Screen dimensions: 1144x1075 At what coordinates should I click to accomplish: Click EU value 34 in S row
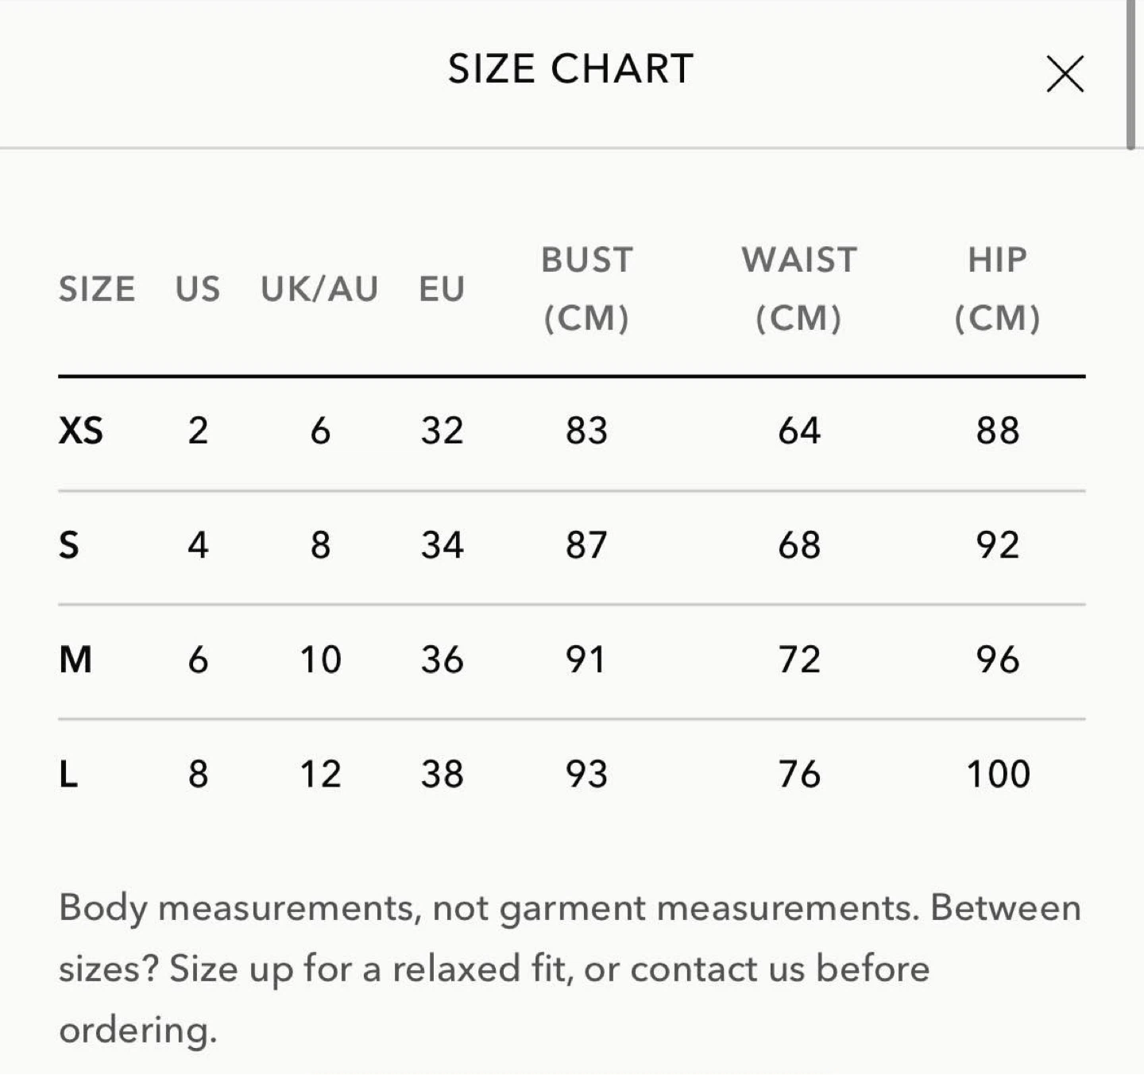tap(443, 545)
